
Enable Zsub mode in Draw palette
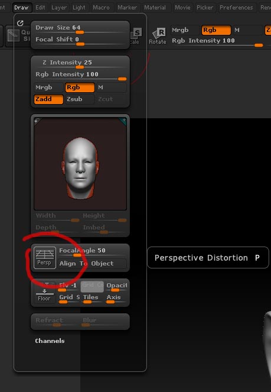point(80,99)
